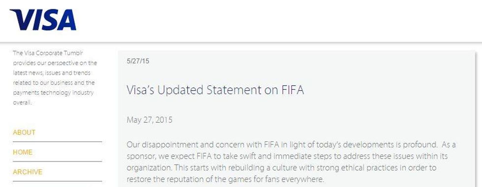
Task: Open the ABOUT sidebar link
Action: pos(24,133)
